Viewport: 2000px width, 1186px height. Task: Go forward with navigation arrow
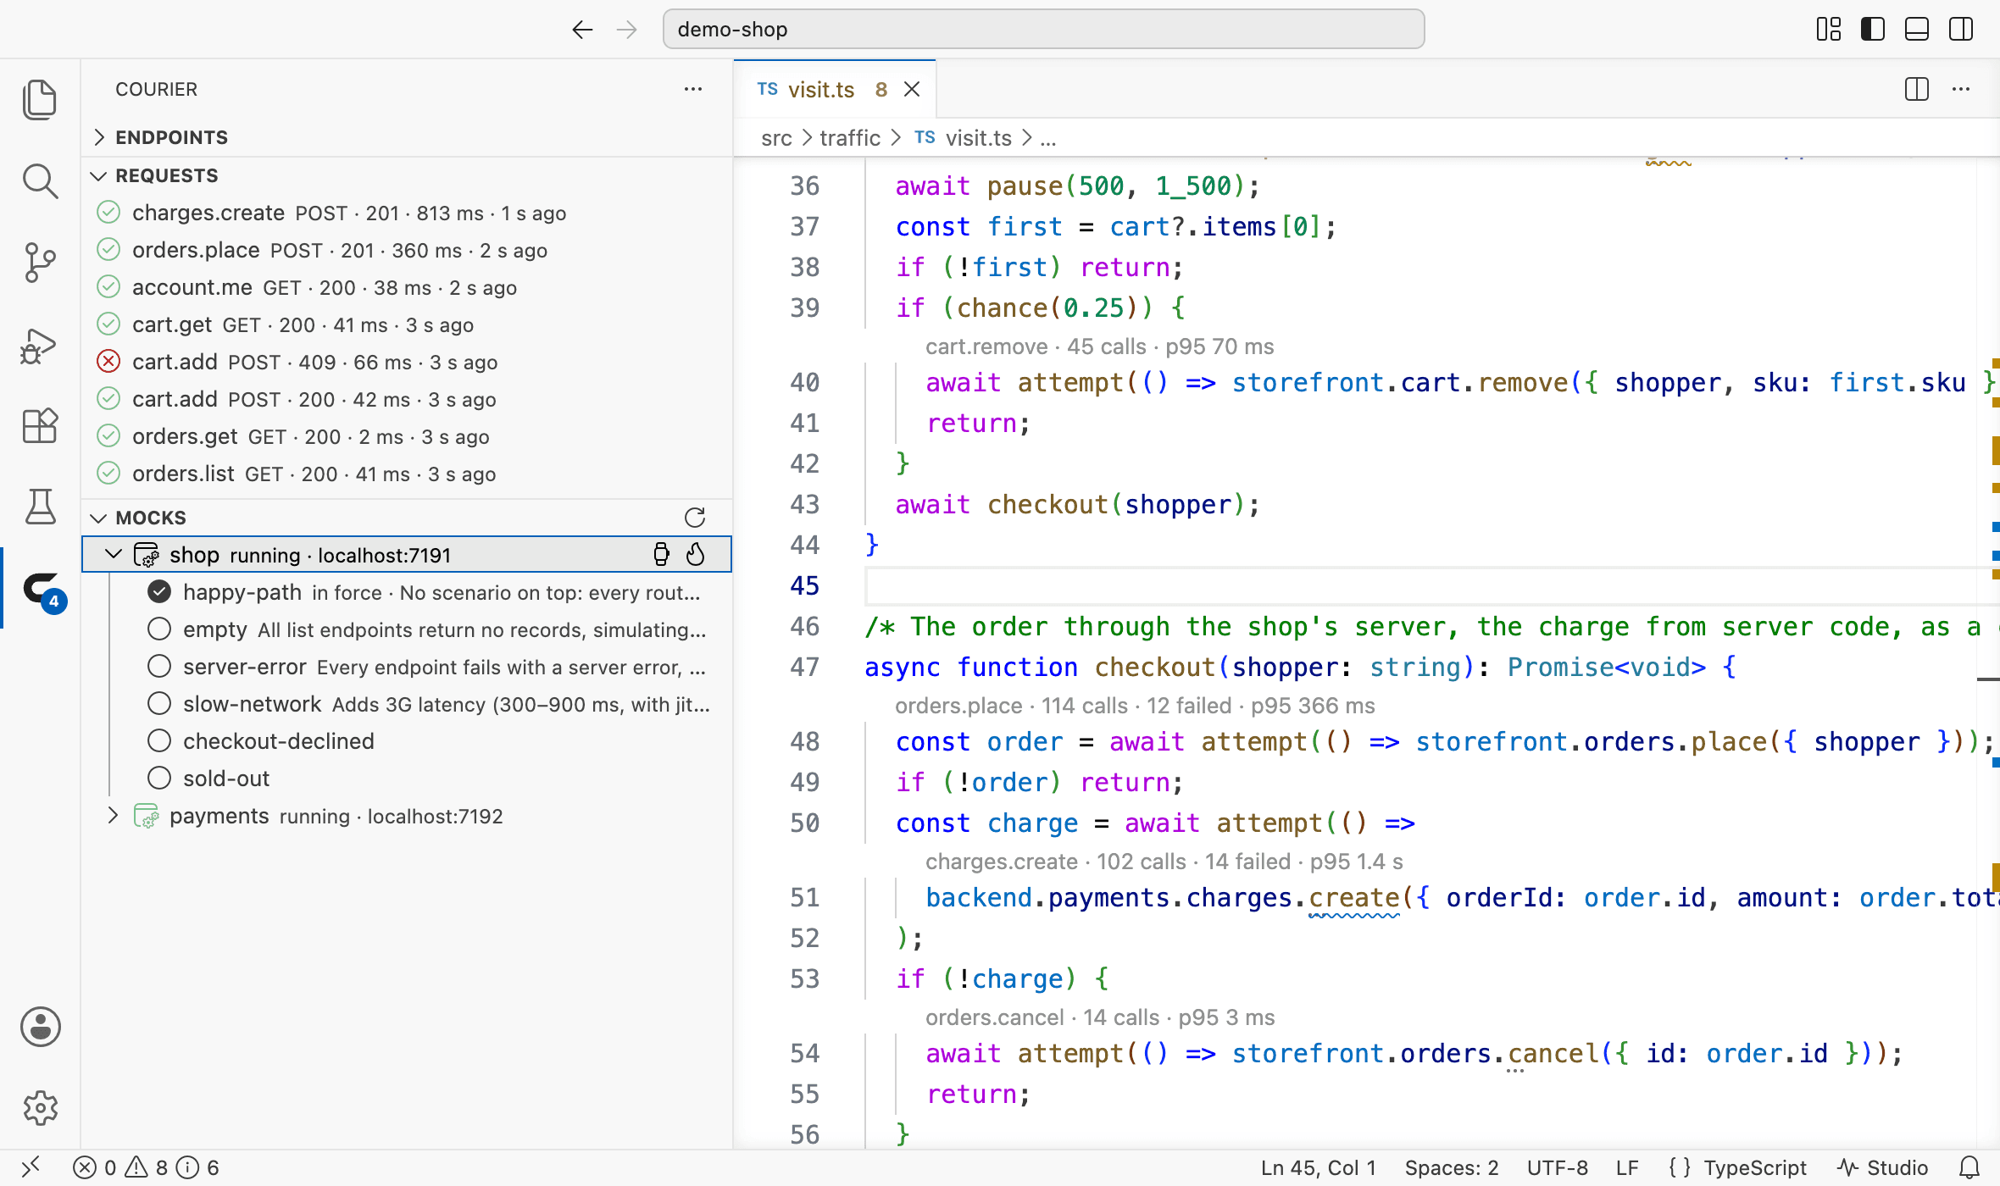[x=627, y=30]
